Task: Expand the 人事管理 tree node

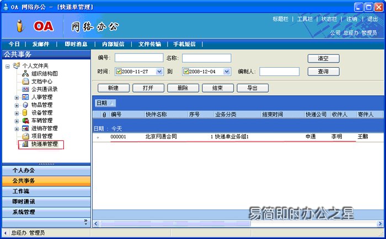Action: [17, 97]
